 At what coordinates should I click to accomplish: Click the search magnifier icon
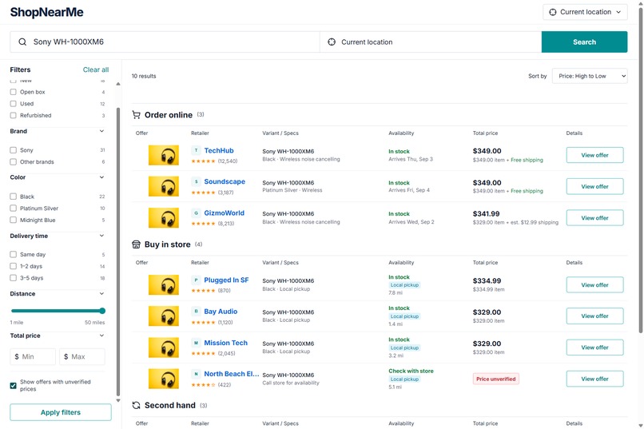coord(22,42)
